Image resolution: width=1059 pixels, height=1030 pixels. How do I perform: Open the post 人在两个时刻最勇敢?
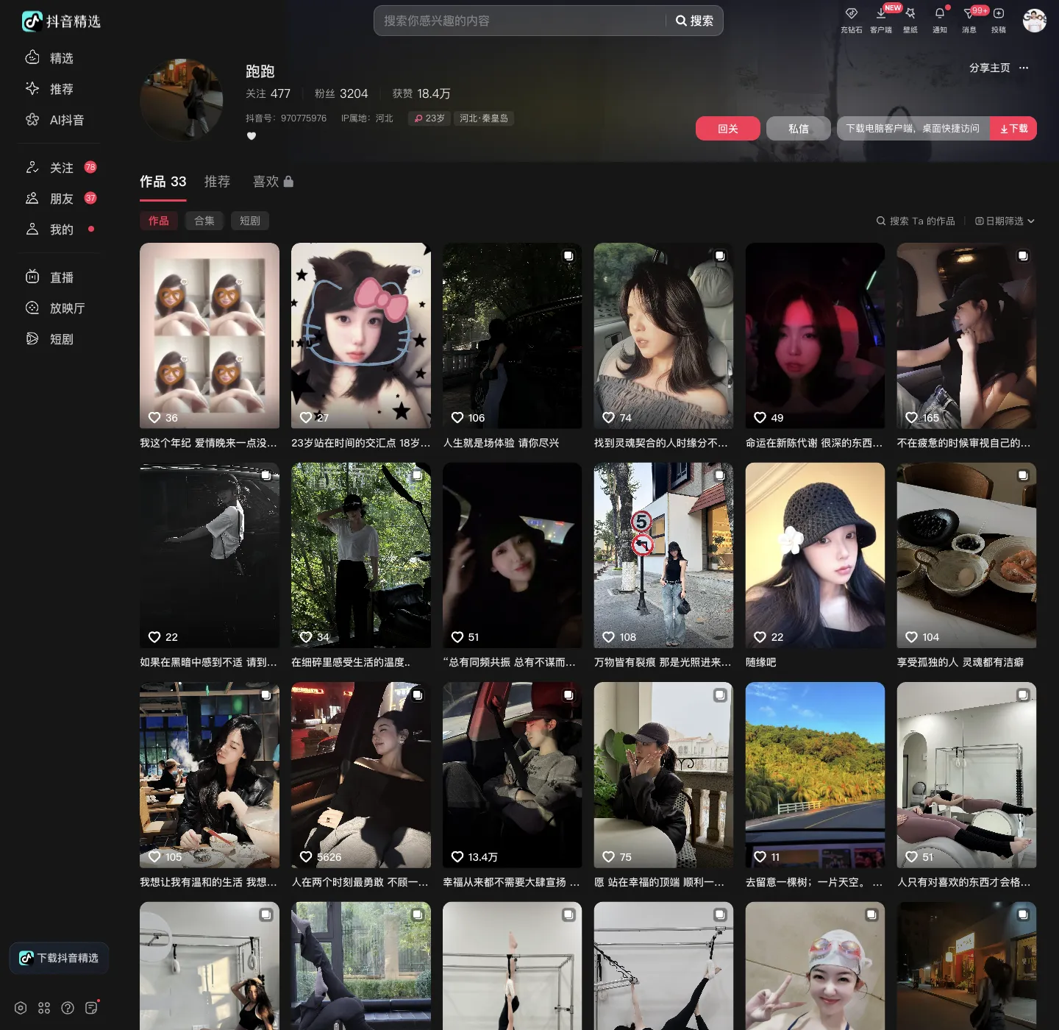click(x=361, y=775)
